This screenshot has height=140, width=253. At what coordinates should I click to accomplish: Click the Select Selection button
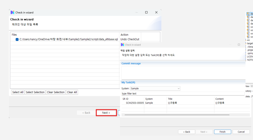click(35, 92)
